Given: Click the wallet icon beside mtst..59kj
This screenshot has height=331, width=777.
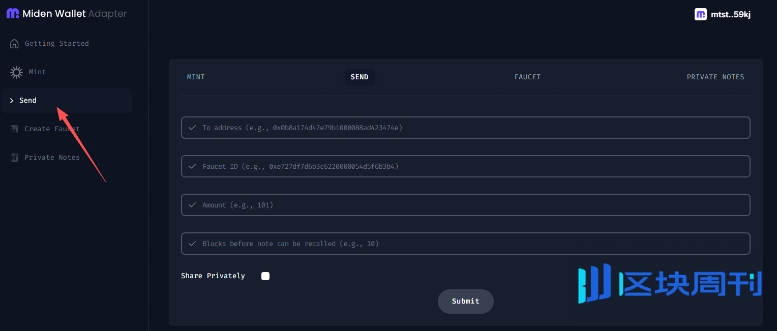Looking at the screenshot, I should 701,14.
